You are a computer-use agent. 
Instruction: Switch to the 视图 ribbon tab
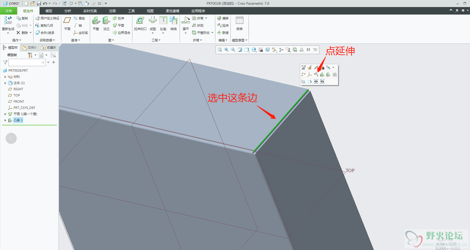150,11
